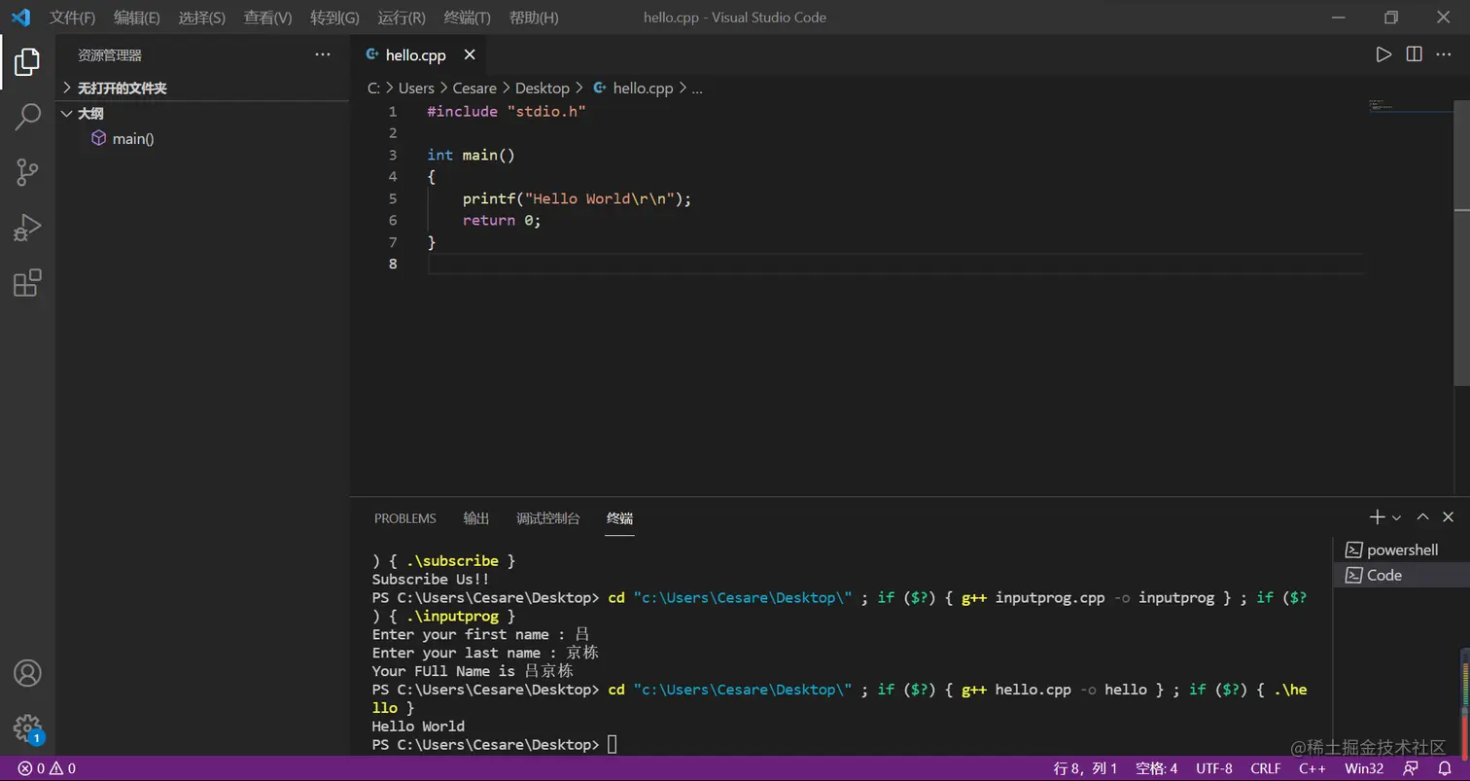Open the Run and Debug view
The height and width of the screenshot is (781, 1470).
(27, 228)
